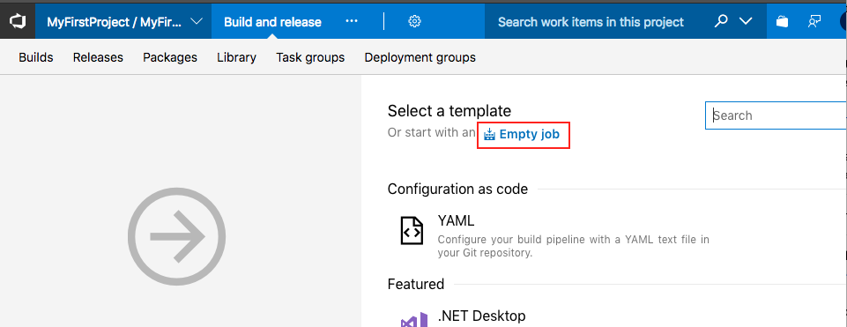Click the YAML description text
Screen dimensions: 847x327
574,246
